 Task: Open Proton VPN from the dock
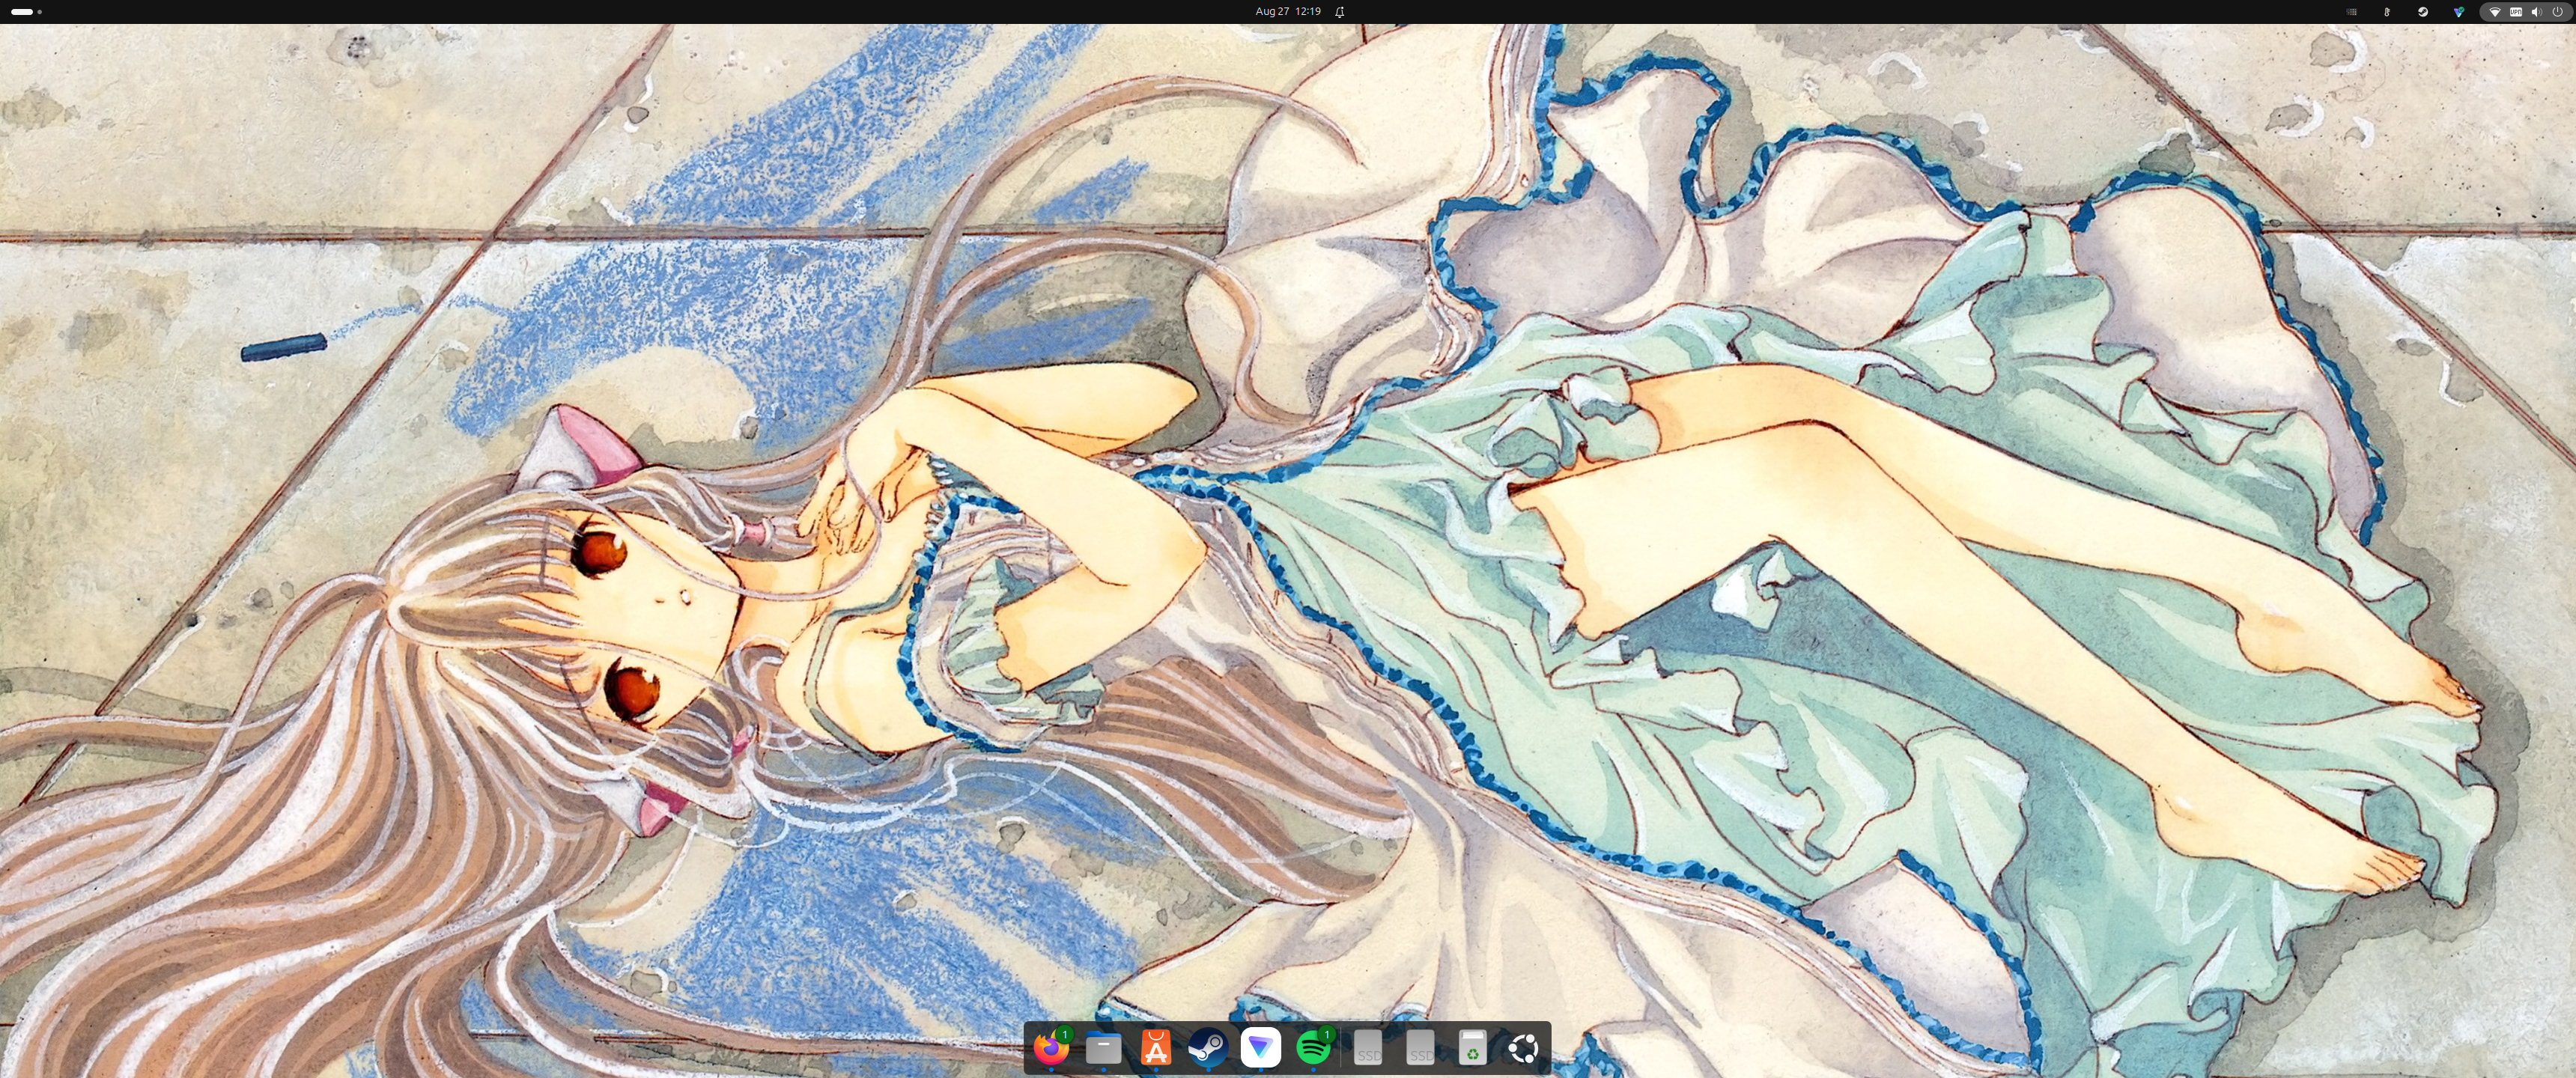(1260, 1047)
